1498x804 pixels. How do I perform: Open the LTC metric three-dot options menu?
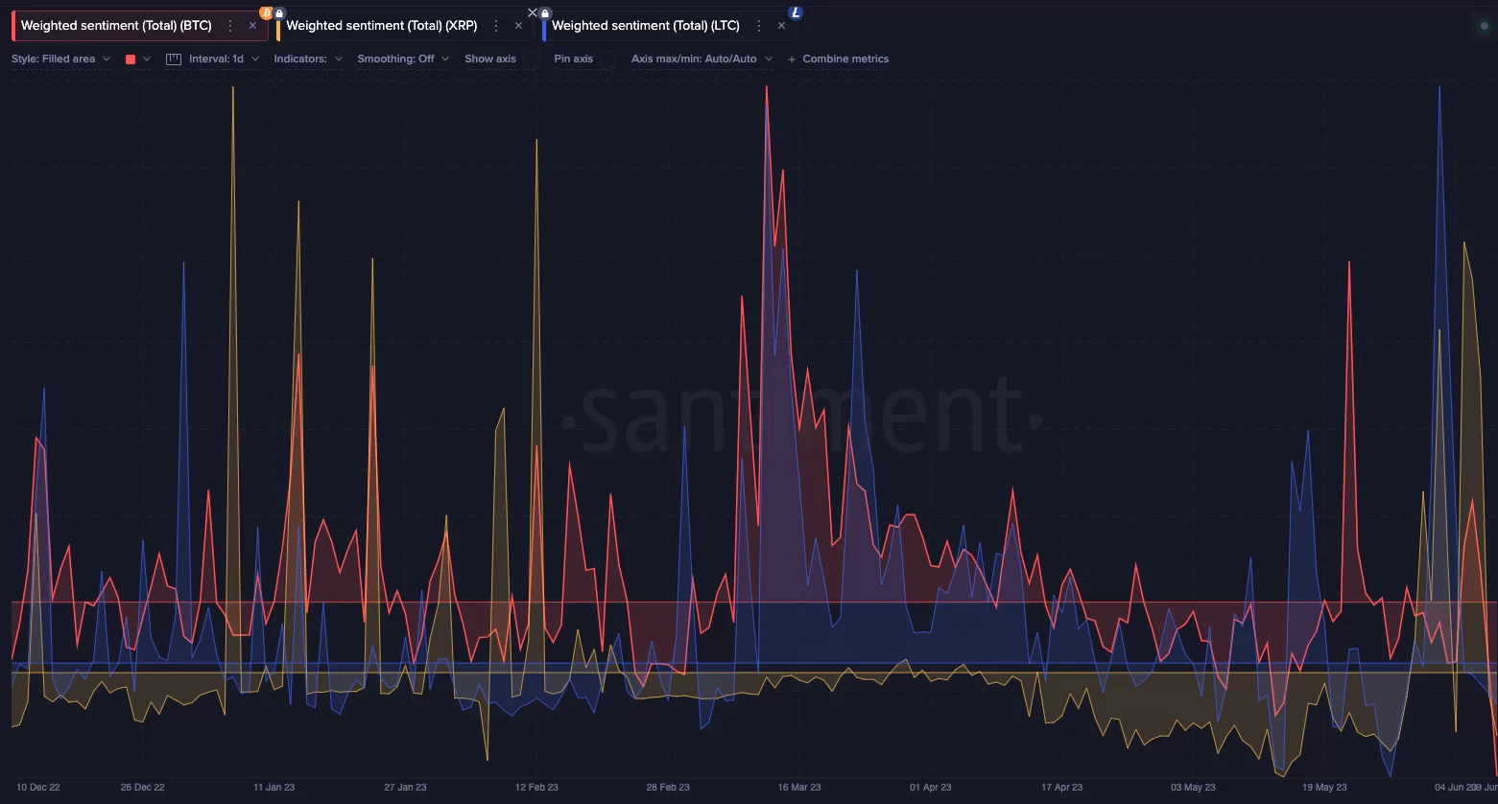(759, 26)
